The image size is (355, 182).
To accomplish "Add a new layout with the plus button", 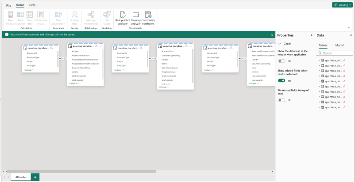I will tap(35, 177).
